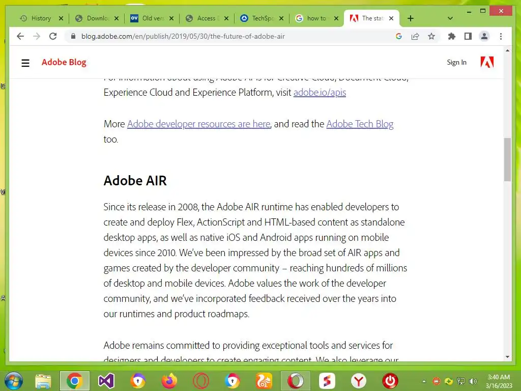The width and height of the screenshot is (521, 391).
Task: Open the red Opera outline taskbar icon
Action: [x=201, y=381]
